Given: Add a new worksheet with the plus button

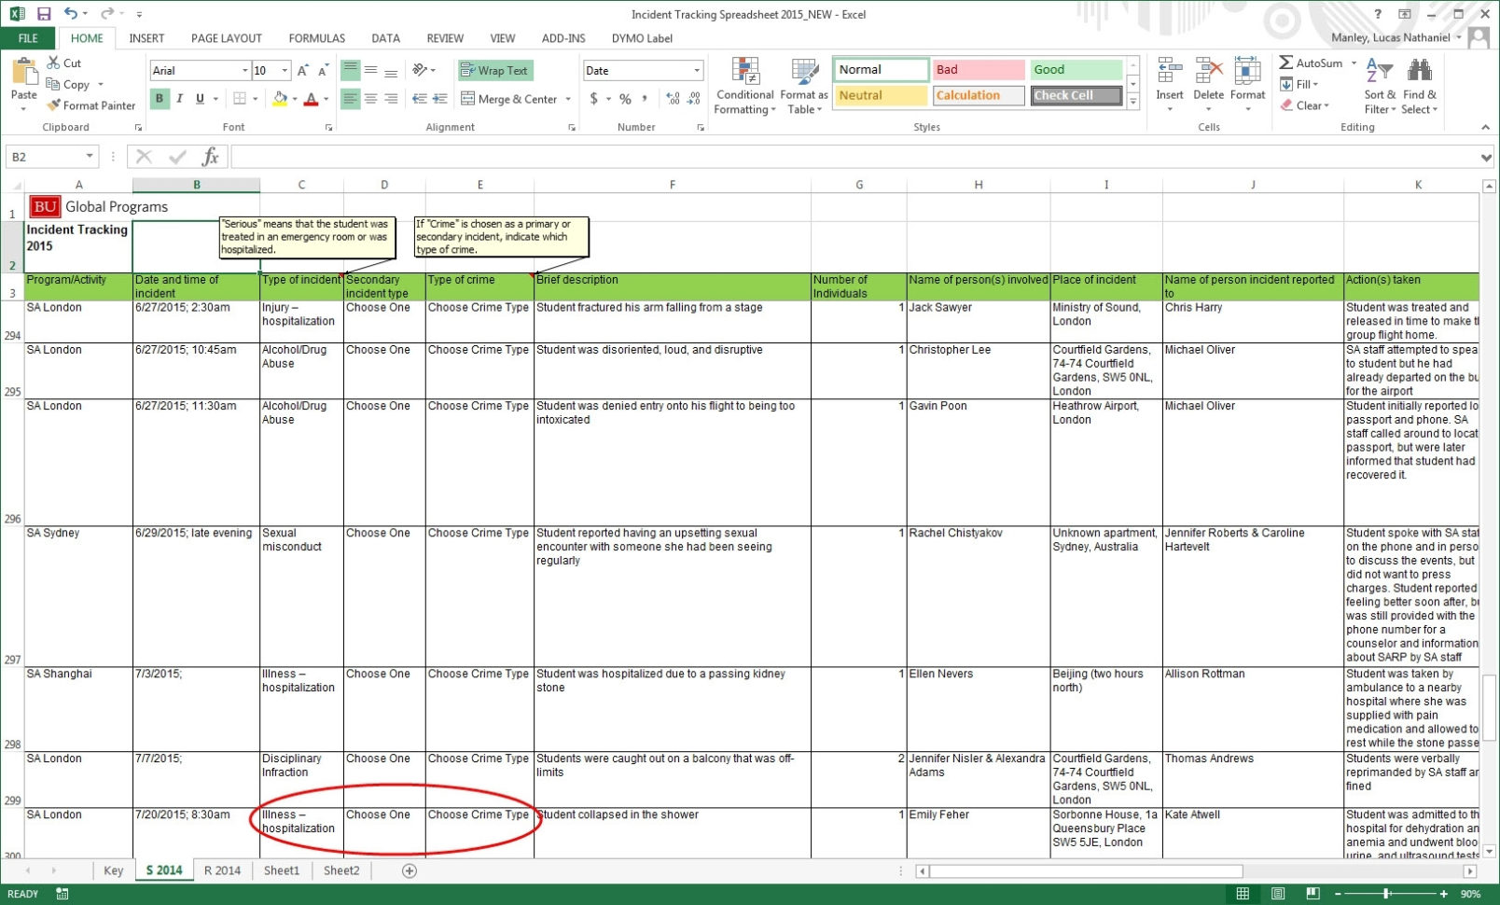Looking at the screenshot, I should point(409,870).
